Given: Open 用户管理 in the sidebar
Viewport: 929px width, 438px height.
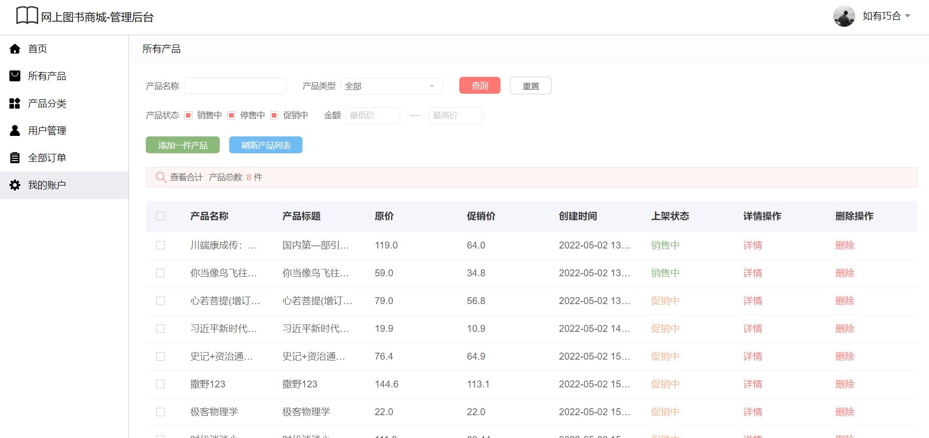Looking at the screenshot, I should [64, 130].
